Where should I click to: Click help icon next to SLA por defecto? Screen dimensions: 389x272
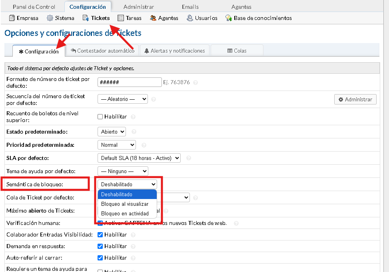pyautogui.click(x=189, y=158)
